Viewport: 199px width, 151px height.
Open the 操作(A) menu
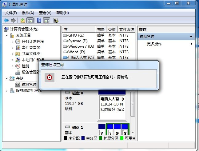point(28,13)
